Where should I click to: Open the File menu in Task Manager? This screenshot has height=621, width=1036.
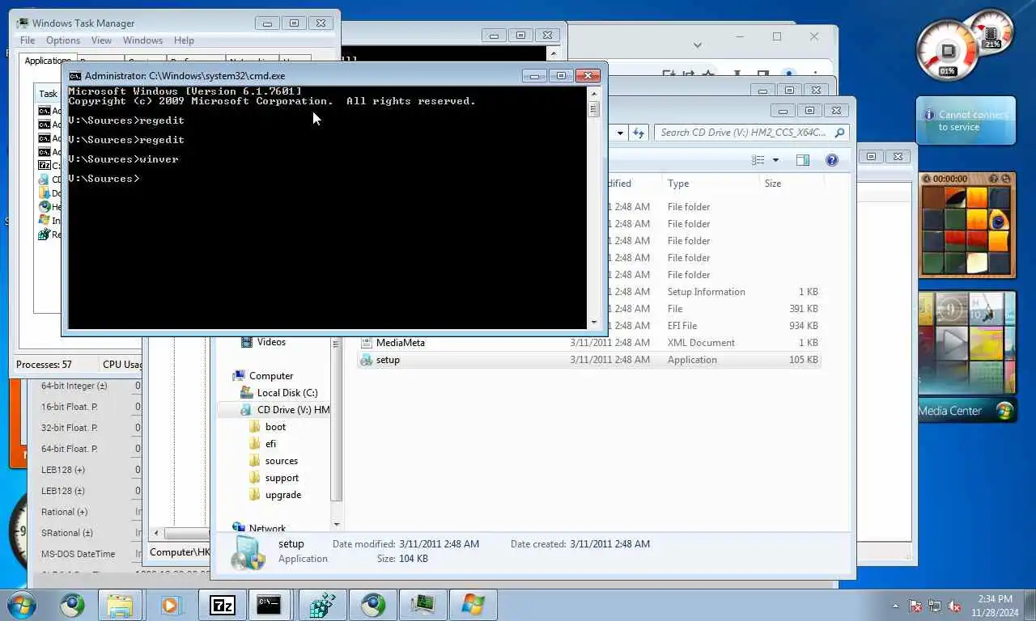[28, 40]
